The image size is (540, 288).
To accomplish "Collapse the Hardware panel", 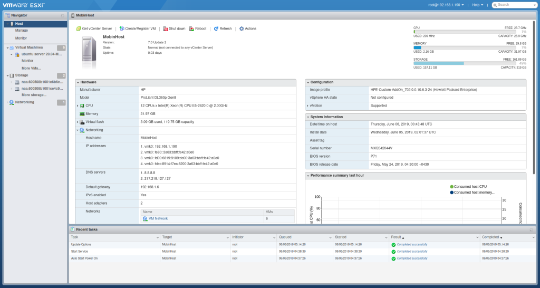I will (78, 83).
